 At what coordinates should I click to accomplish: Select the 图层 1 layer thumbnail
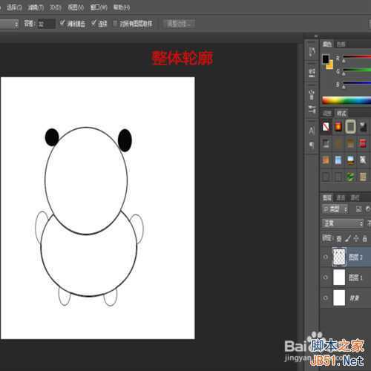tap(339, 278)
